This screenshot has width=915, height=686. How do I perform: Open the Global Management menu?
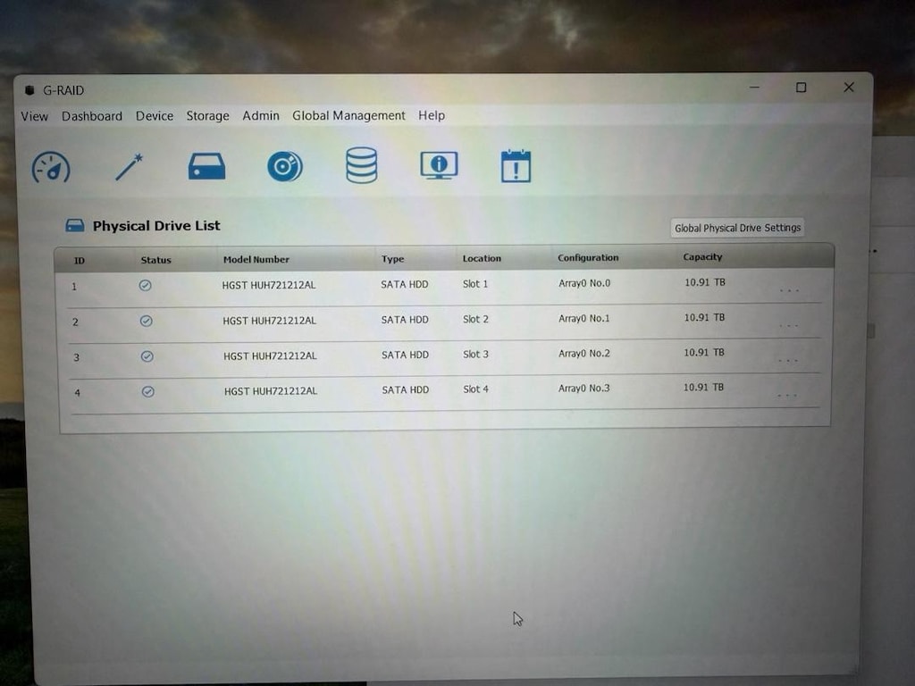[x=349, y=115]
